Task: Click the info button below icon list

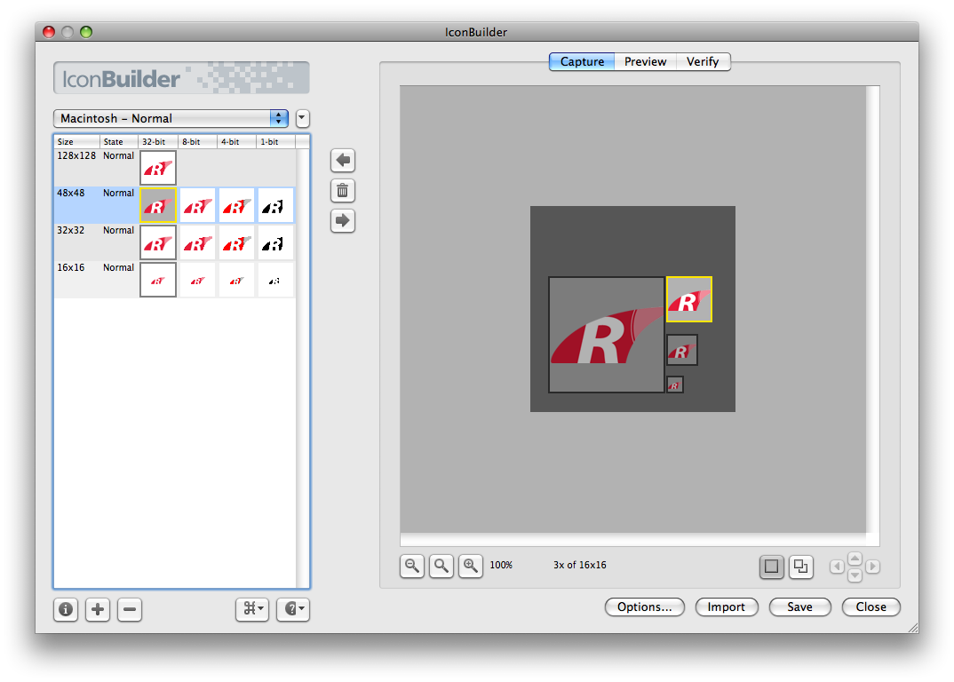Action: coord(66,609)
